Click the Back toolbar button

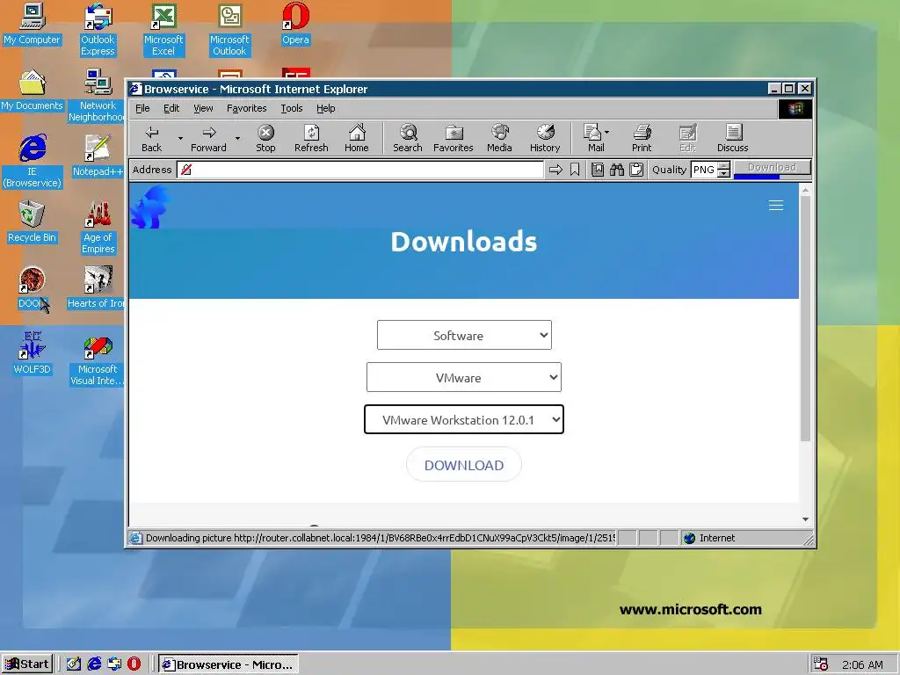151,139
